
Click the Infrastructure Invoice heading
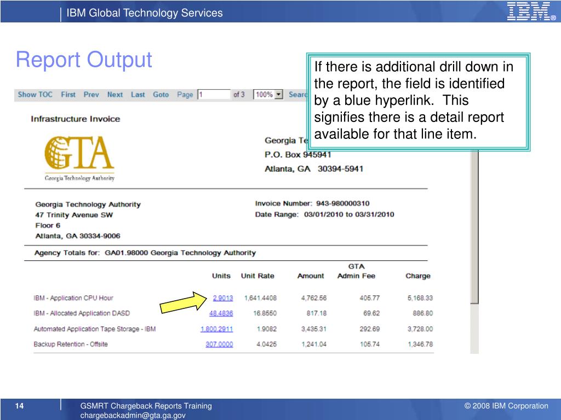pos(76,119)
